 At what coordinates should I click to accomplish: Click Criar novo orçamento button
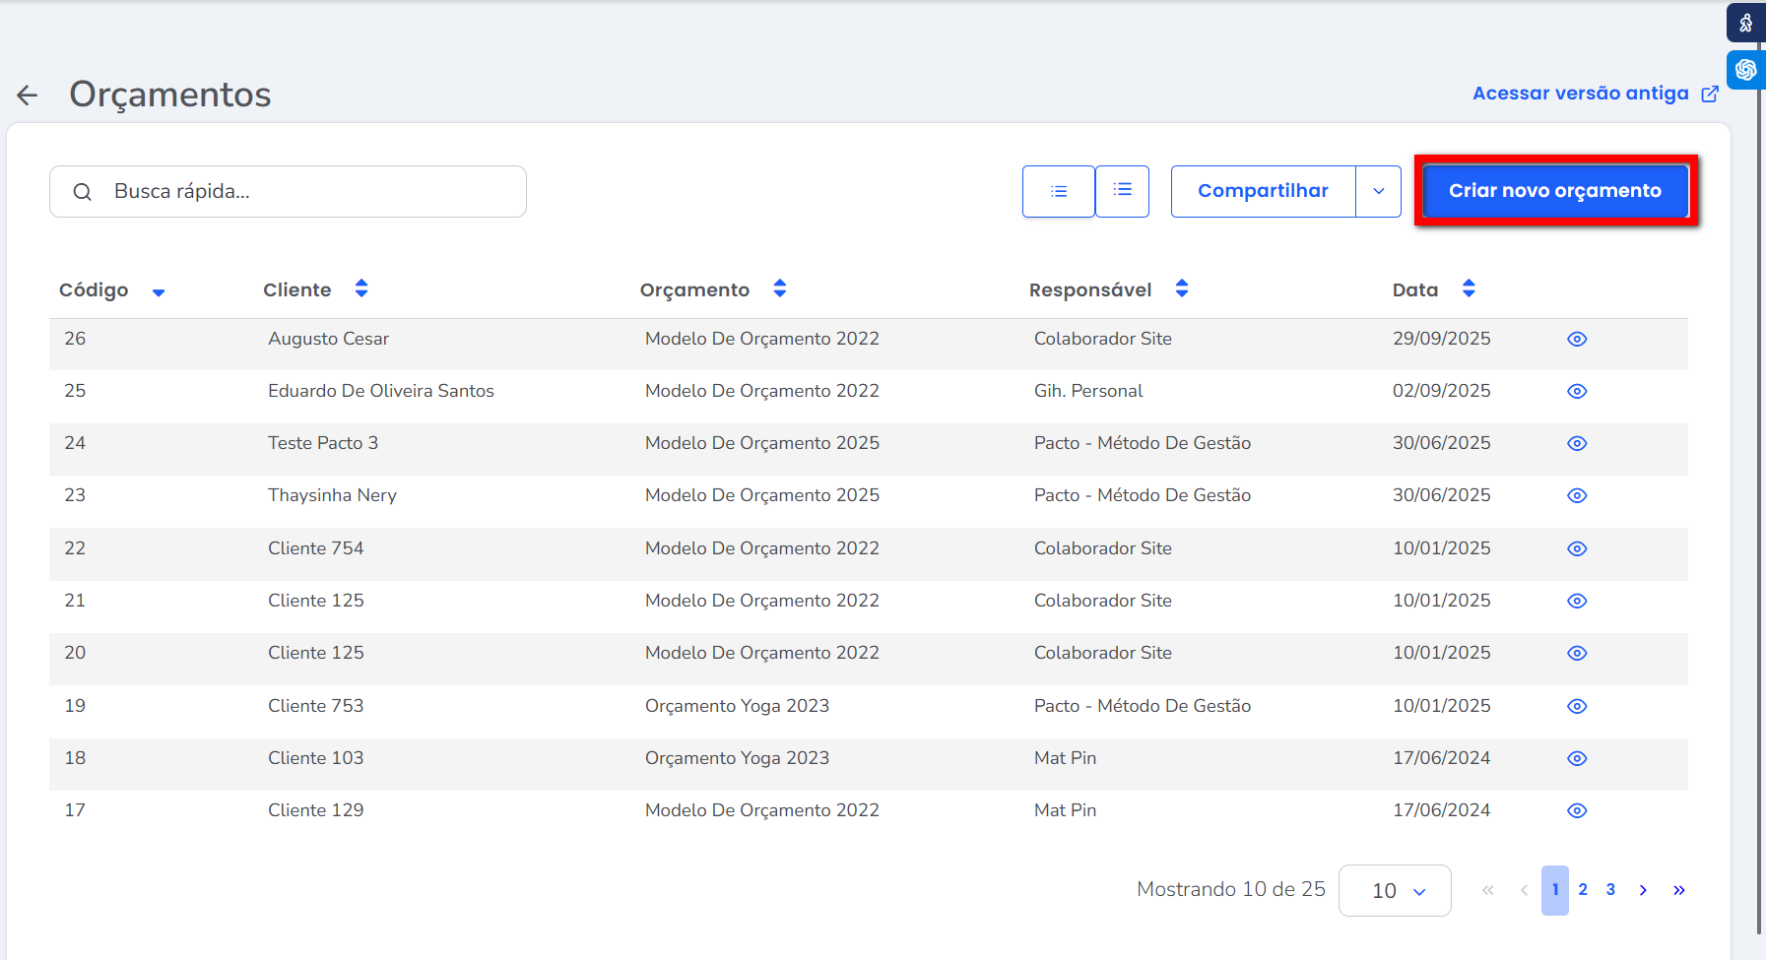click(x=1554, y=191)
